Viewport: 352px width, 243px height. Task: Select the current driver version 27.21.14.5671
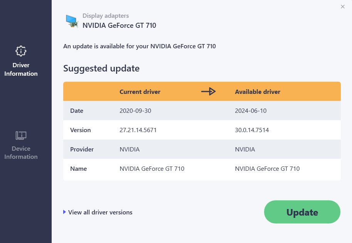tap(138, 130)
